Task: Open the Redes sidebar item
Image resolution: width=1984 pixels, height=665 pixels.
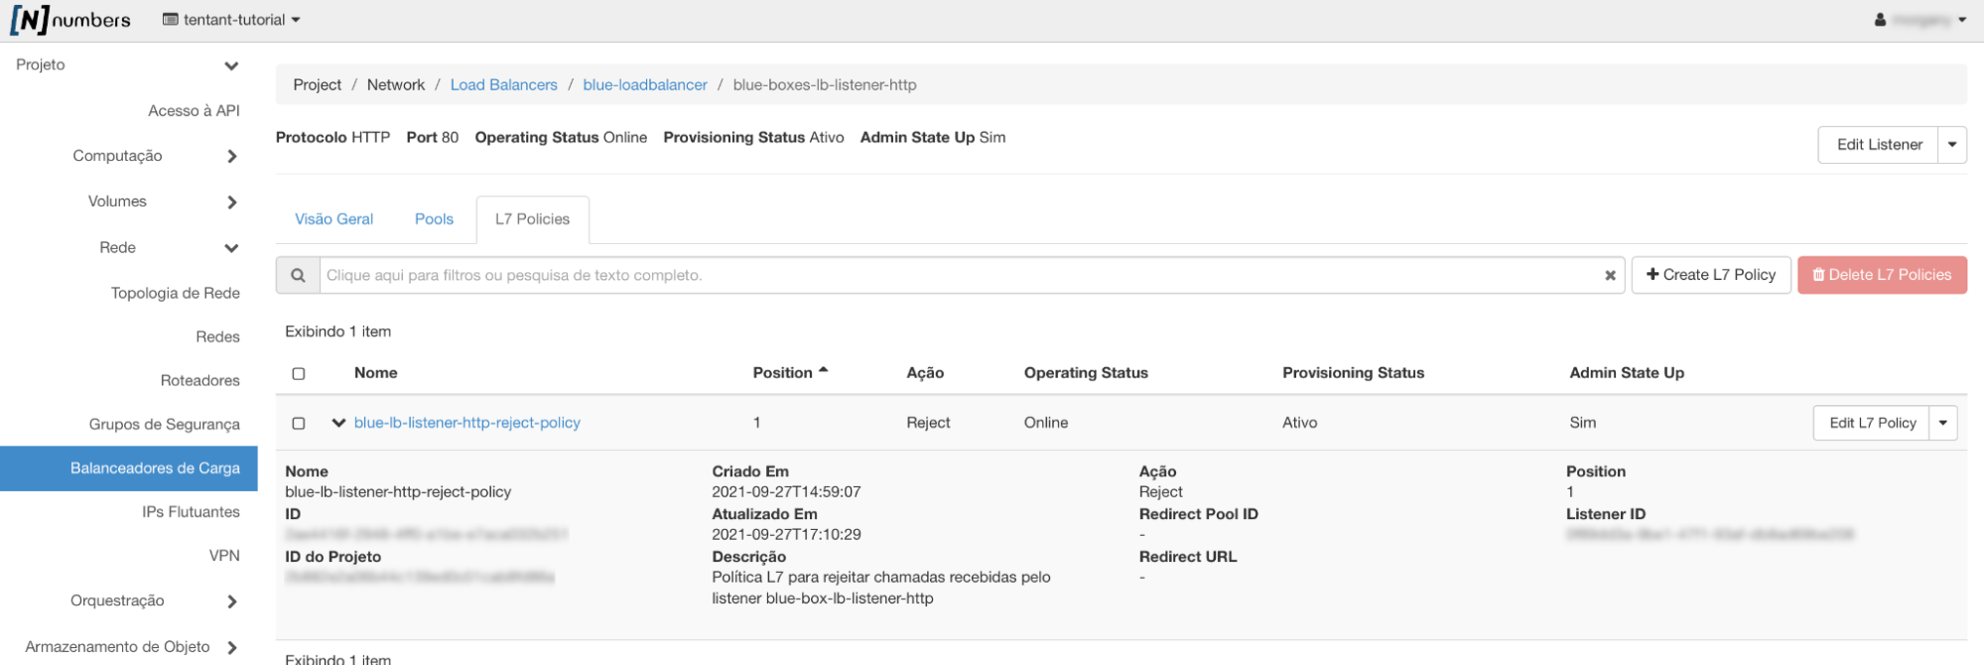Action: [217, 336]
